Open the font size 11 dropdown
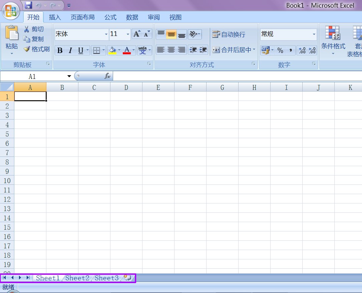The height and width of the screenshot is (293, 362). 128,34
